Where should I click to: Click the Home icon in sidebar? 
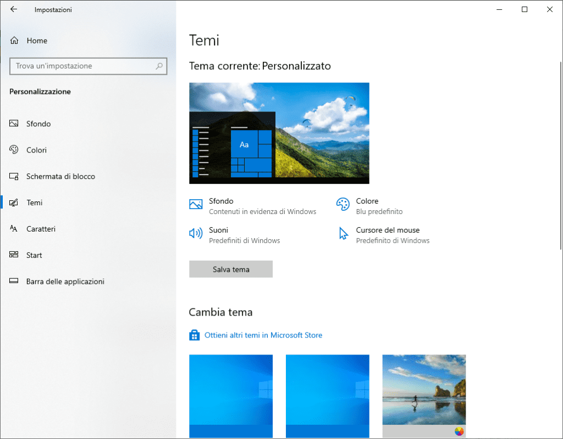[14, 41]
